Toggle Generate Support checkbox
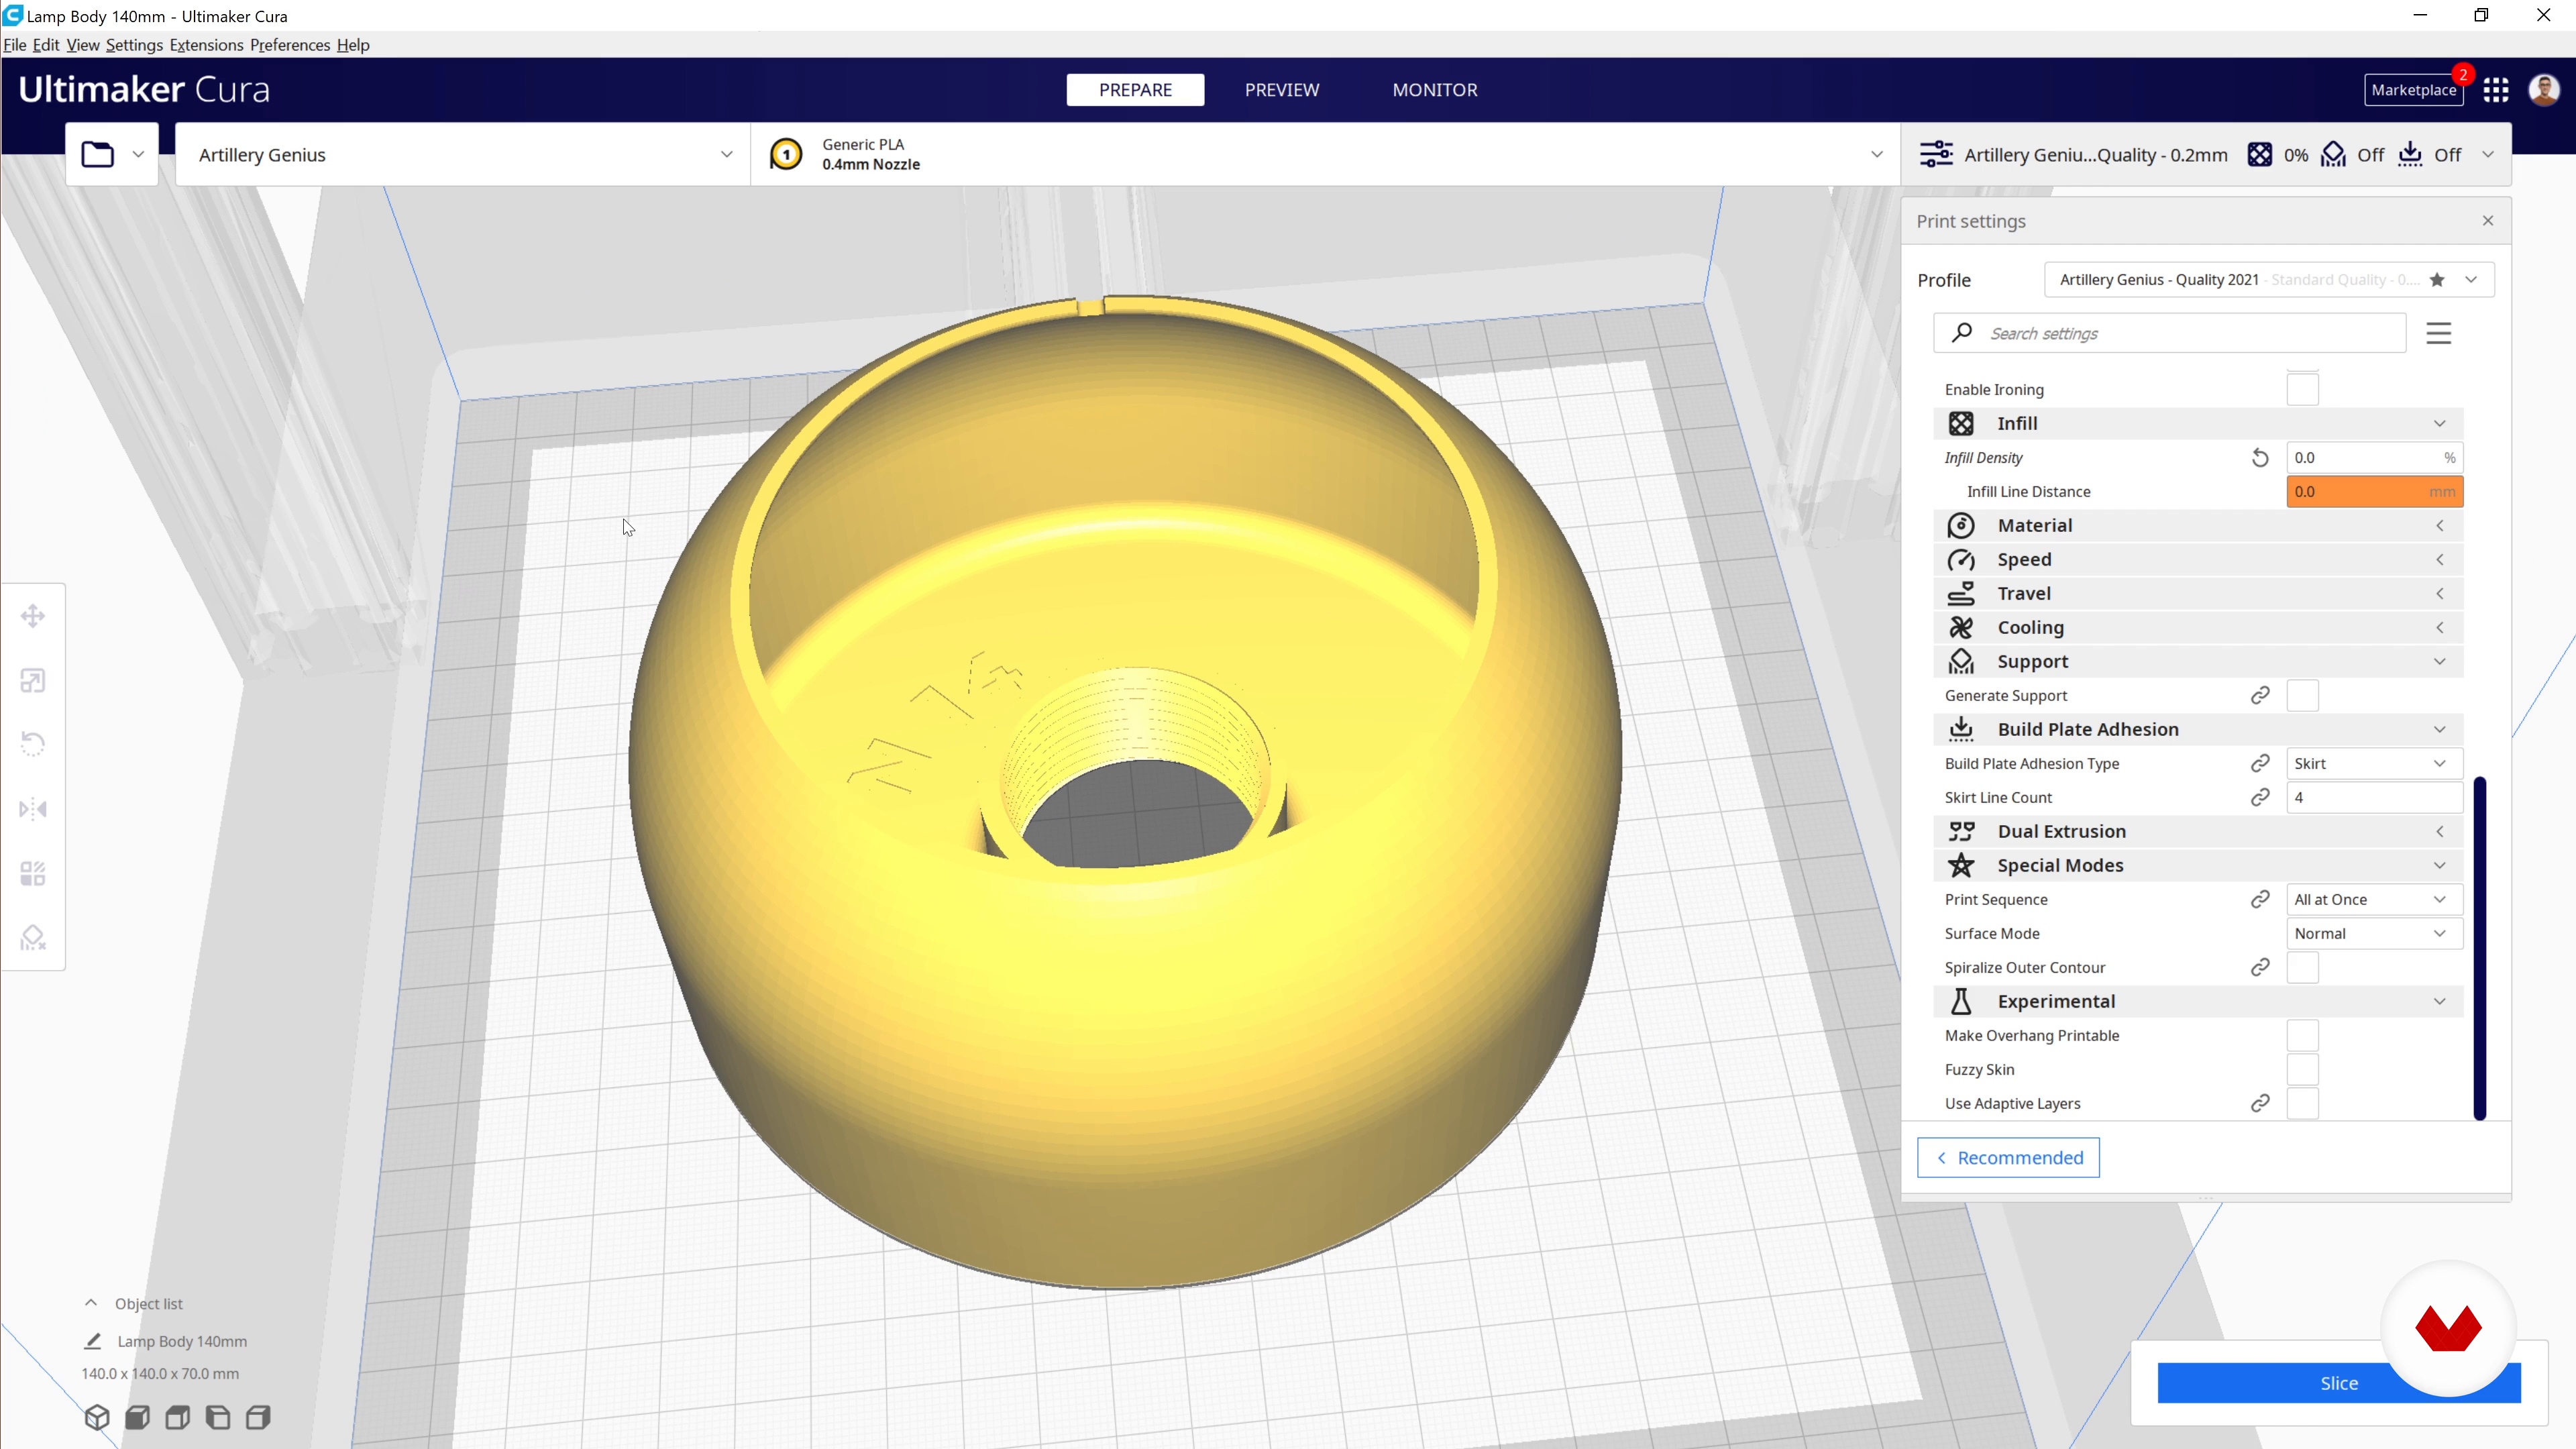The height and width of the screenshot is (1449, 2576). tap(2303, 696)
